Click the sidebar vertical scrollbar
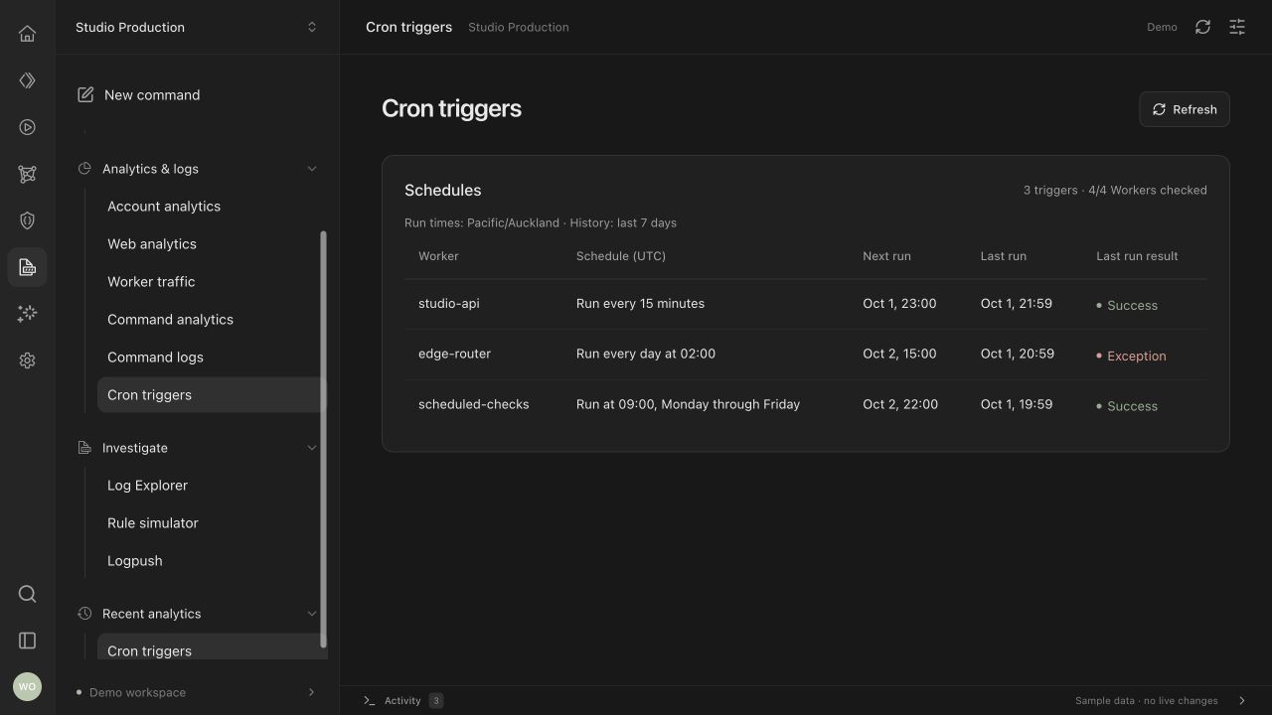1272x715 pixels. [323, 439]
